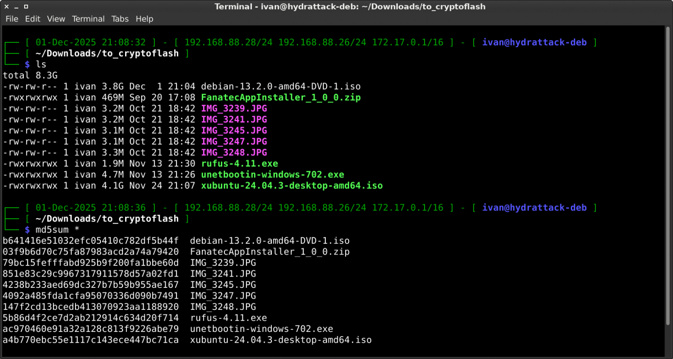The width and height of the screenshot is (673, 359).
Task: Click green rufus-4.11.exe in the ls listing
Action: [x=239, y=164]
